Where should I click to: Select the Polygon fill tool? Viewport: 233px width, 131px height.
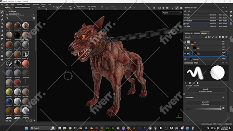2,24
